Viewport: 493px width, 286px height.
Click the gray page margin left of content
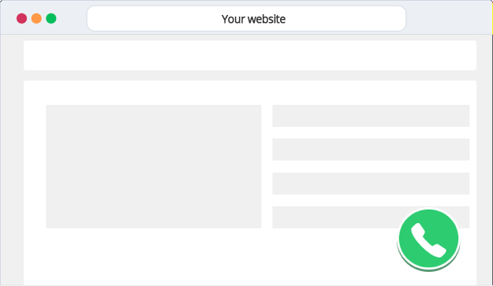[12, 160]
